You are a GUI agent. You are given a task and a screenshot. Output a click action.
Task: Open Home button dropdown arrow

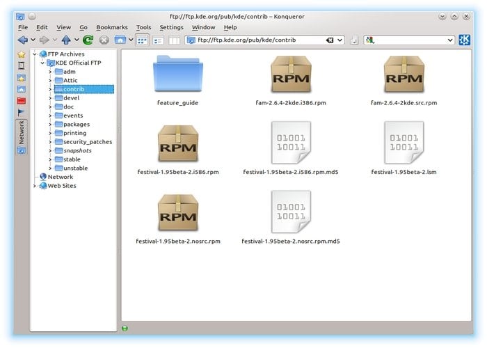pyautogui.click(x=131, y=40)
